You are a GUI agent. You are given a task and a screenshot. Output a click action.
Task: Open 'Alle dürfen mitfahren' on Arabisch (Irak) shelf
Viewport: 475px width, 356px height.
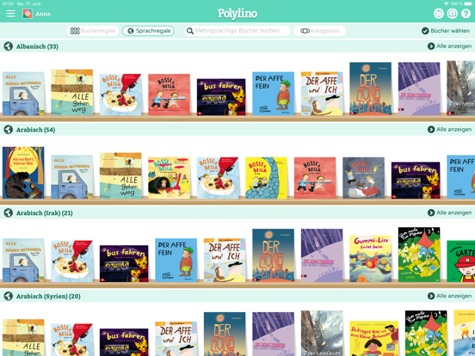point(23,260)
